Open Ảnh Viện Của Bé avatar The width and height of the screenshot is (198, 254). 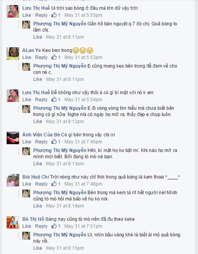[x=13, y=138]
